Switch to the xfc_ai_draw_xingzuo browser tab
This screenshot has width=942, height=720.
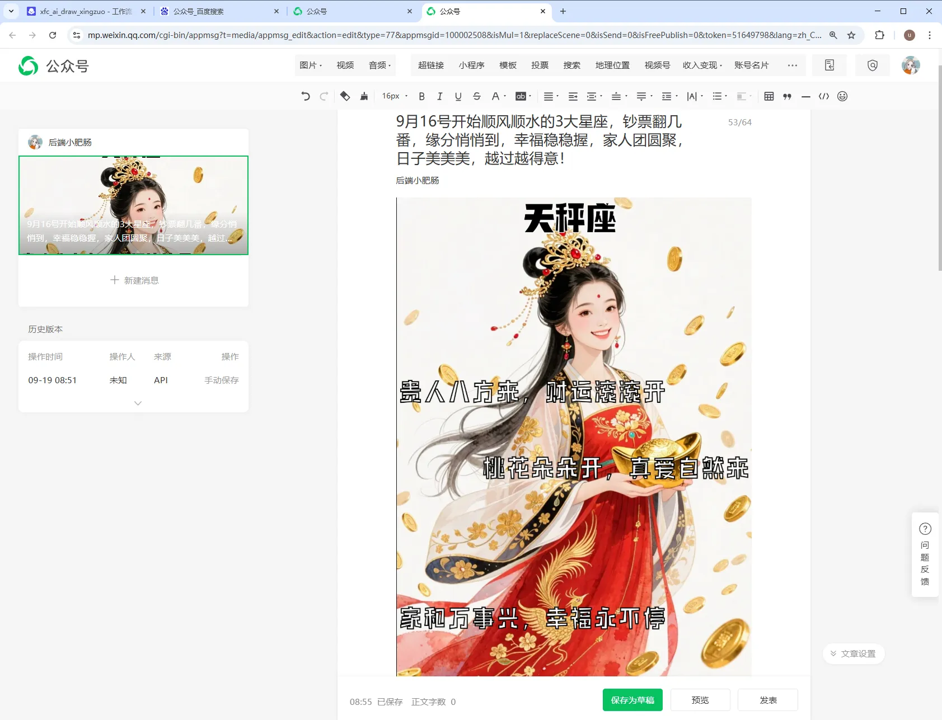(86, 11)
